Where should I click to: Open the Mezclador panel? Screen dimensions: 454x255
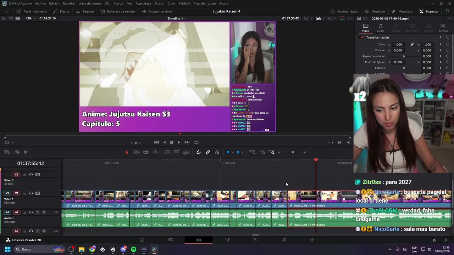(x=375, y=11)
